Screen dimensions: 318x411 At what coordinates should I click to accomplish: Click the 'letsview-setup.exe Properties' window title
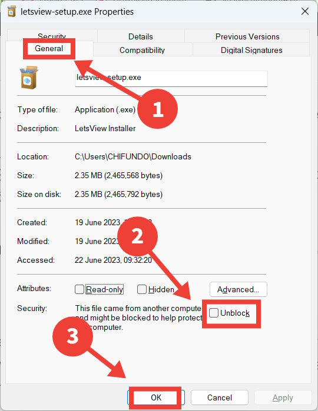click(x=77, y=12)
